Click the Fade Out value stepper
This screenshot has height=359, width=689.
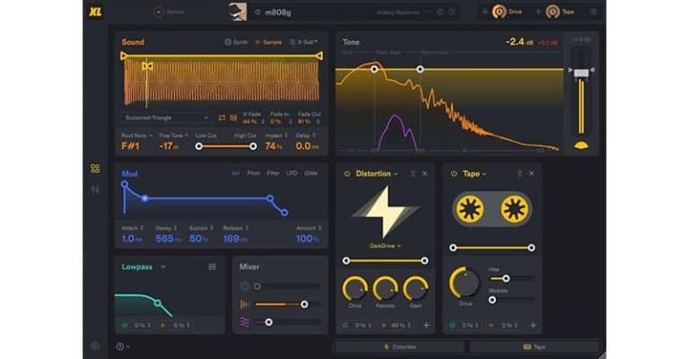click(x=318, y=121)
